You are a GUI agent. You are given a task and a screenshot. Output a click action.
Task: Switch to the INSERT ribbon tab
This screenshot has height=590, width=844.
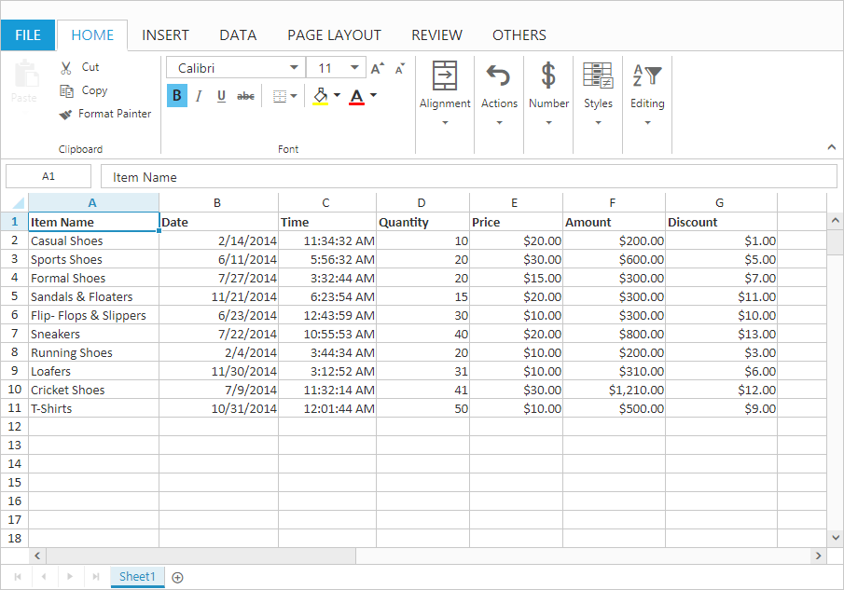point(165,34)
